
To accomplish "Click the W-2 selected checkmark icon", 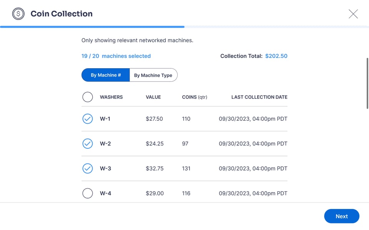I will click(x=88, y=143).
